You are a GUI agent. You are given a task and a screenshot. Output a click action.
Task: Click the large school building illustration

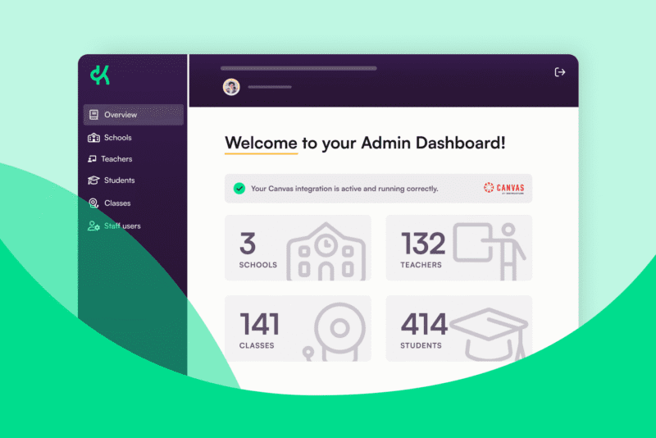[326, 252]
